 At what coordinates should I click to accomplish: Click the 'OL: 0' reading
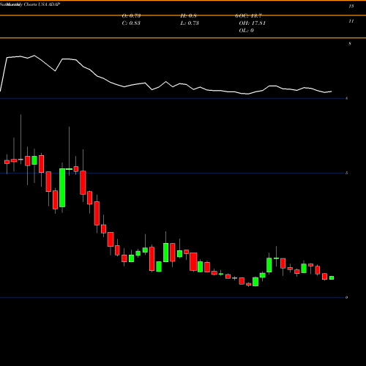point(246,31)
